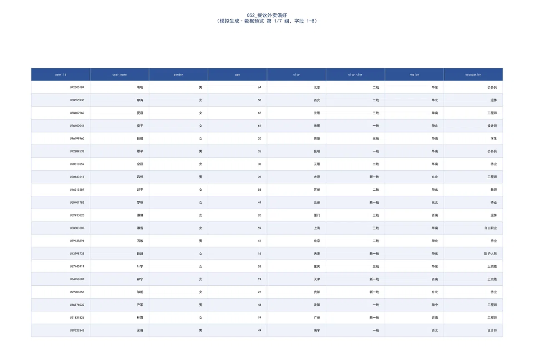Select the user_name column header
This screenshot has width=534, height=364.
pos(120,75)
